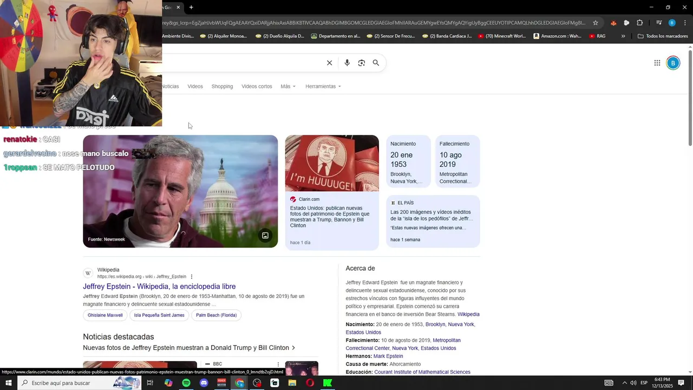Open the image viewer icon on Epstein photo
This screenshot has height=390, width=693.
click(265, 235)
